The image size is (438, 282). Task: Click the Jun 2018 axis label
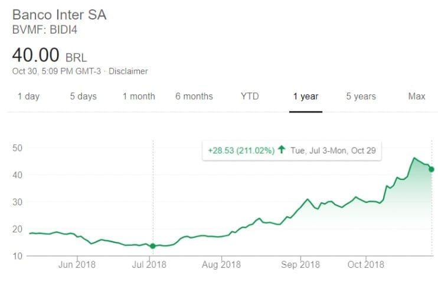77,264
